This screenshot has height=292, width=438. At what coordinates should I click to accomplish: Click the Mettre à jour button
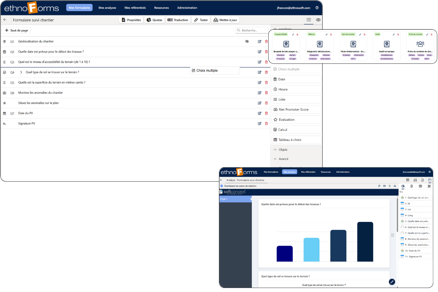tap(225, 20)
